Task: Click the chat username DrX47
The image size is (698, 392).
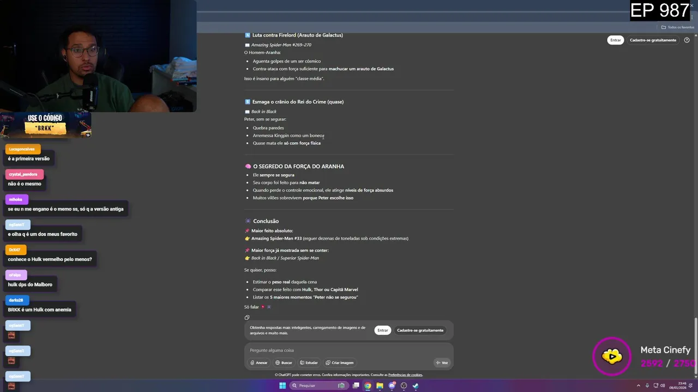Action: tap(15, 250)
